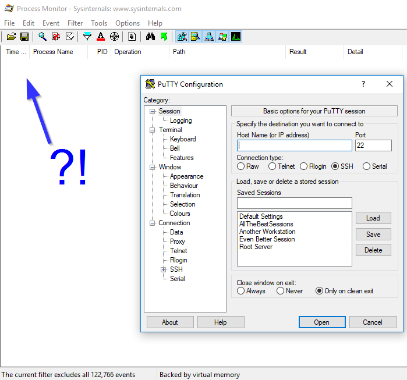Click the Host Name input field
The height and width of the screenshot is (380, 407).
tap(294, 145)
